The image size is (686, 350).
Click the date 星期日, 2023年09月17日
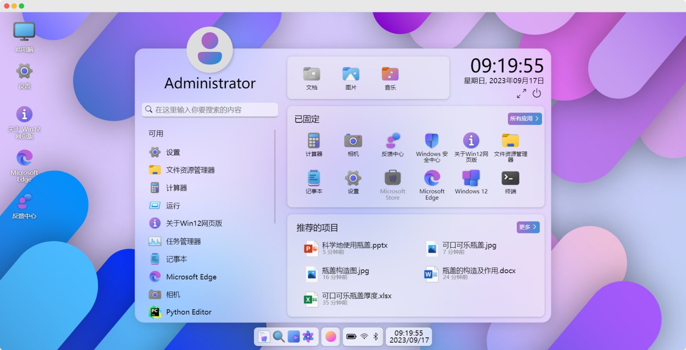click(504, 81)
